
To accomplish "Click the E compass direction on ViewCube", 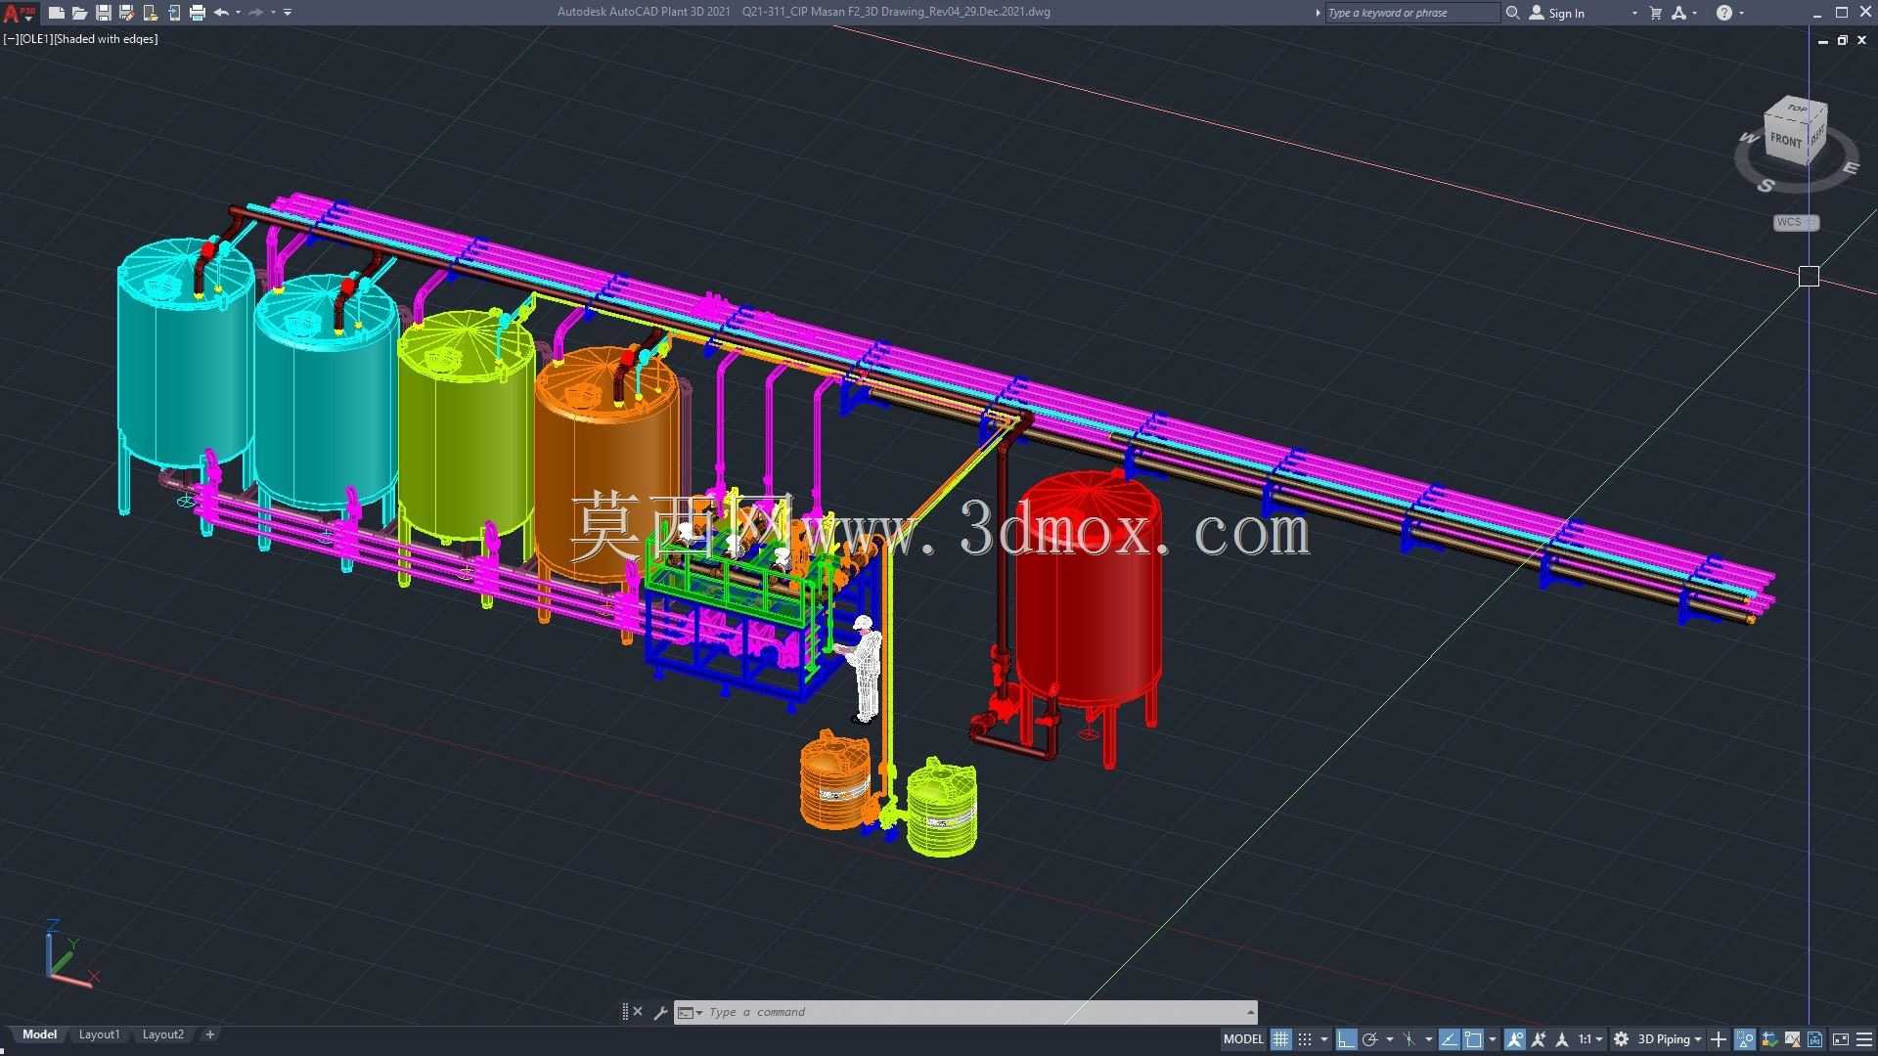I will coord(1850,168).
